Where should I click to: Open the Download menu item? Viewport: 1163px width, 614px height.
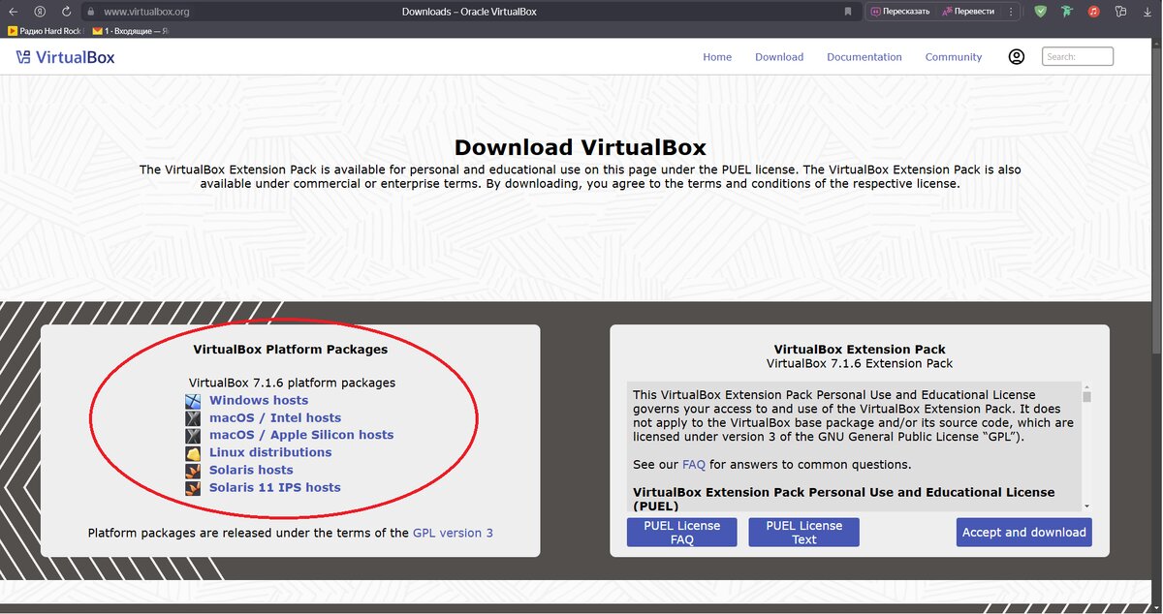tap(779, 57)
